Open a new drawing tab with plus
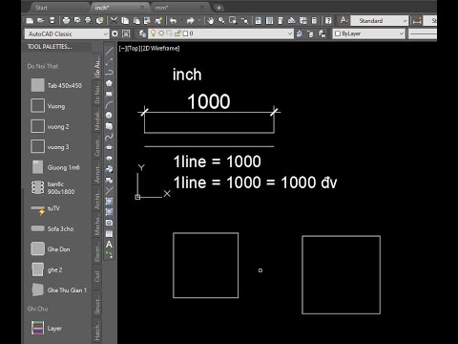This screenshot has height=344, width=458. coord(219,8)
